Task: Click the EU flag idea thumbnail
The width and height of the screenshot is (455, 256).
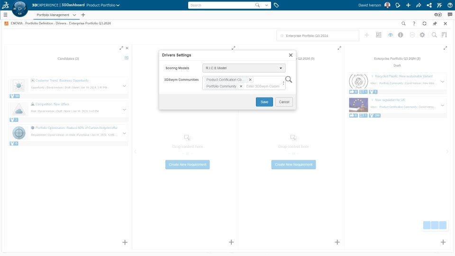Action: 358,105
